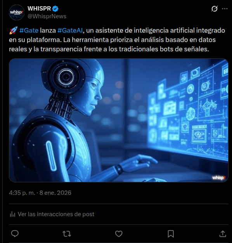232x243 pixels.
Task: Click the Grok explain icon
Action: click(x=215, y=9)
